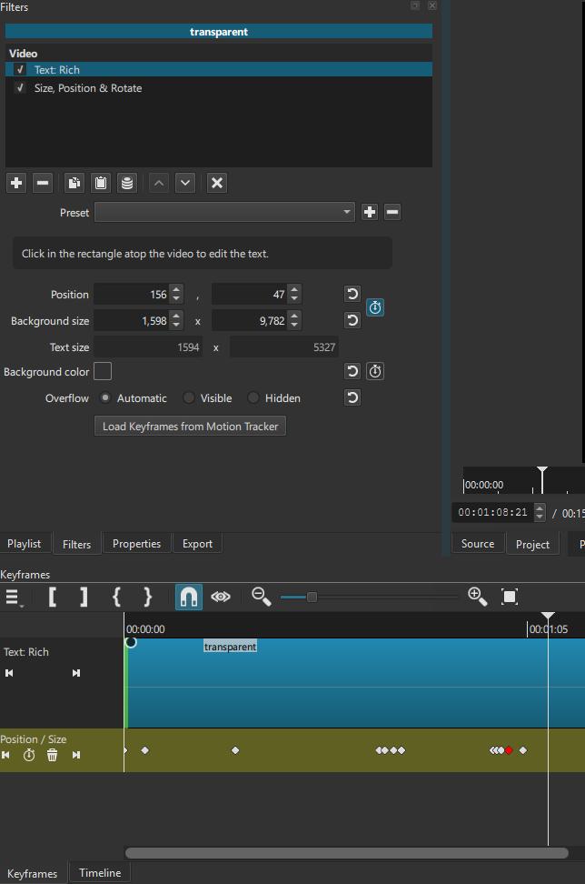Click Load Keyframes from Motion Tracker

(190, 427)
